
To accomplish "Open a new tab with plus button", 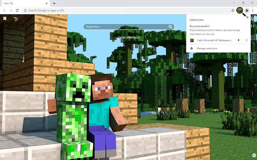I will coord(54,3).
